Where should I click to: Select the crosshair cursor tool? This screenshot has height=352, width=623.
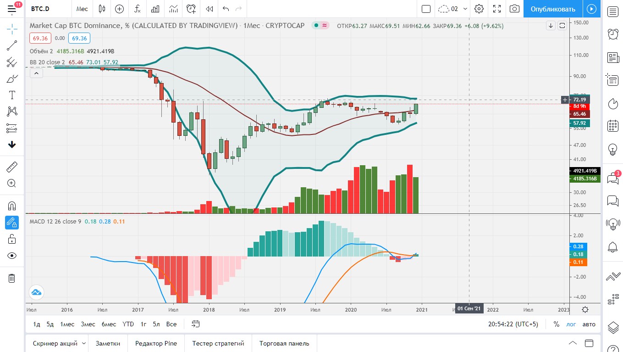tap(12, 29)
